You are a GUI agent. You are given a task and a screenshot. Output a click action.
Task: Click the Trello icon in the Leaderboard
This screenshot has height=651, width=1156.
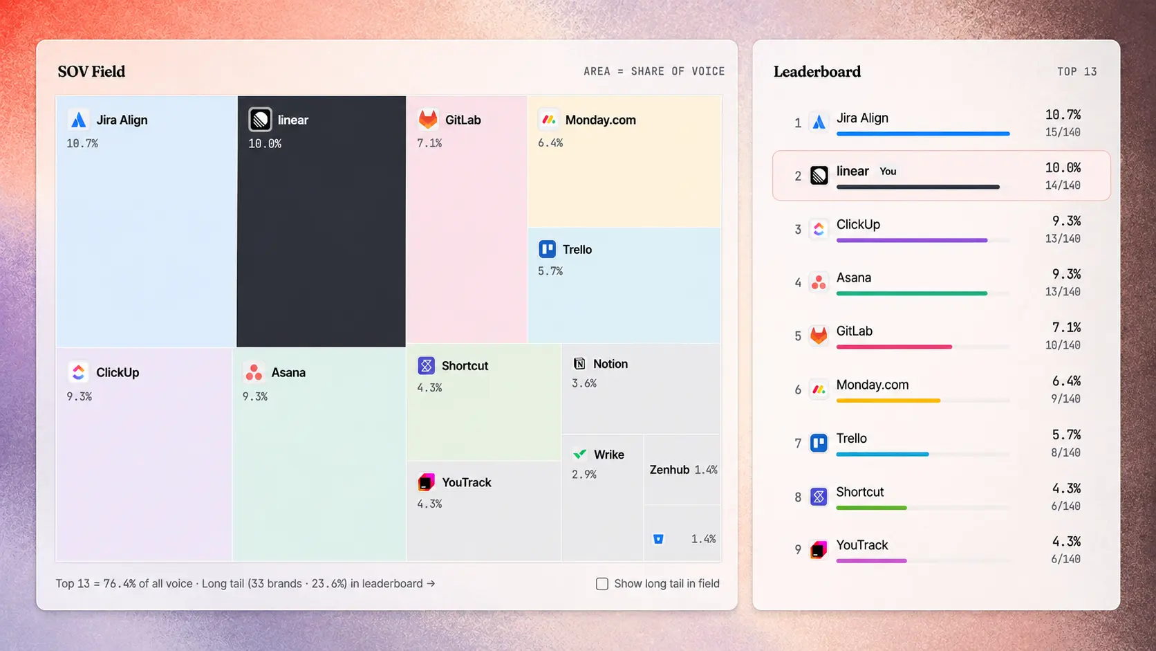819,443
